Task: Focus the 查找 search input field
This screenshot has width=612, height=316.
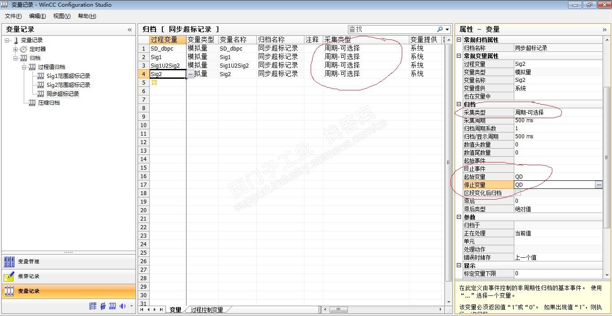Action: click(391, 30)
